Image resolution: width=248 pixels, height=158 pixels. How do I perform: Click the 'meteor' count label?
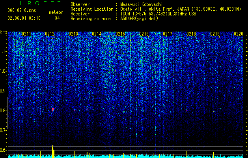click(56, 12)
